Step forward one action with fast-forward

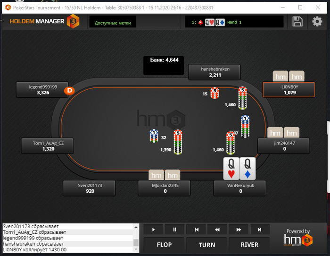click(x=239, y=230)
